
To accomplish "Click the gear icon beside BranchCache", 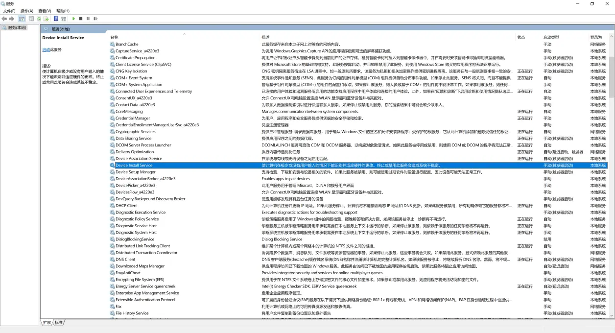I will (112, 44).
